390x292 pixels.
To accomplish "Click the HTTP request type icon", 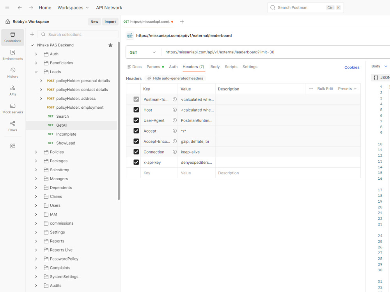I will pos(130,35).
